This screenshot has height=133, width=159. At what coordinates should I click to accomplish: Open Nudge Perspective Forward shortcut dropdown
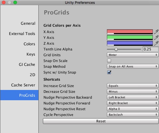[133, 103]
